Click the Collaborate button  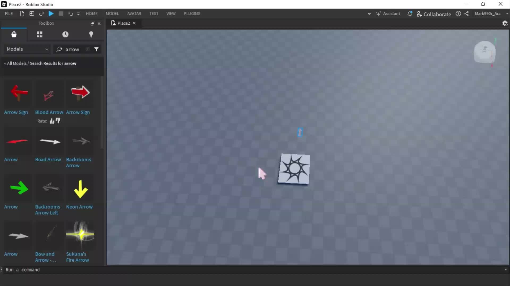[434, 14]
